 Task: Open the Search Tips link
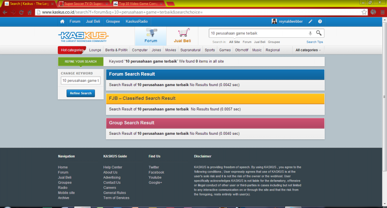314,42
